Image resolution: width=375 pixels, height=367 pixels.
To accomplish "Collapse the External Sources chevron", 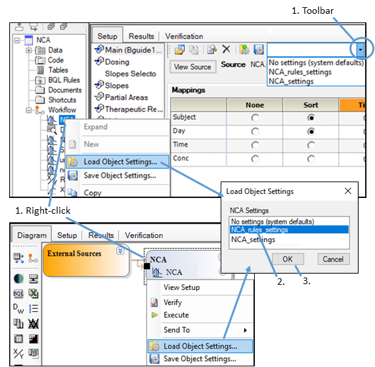I will (x=120, y=251).
